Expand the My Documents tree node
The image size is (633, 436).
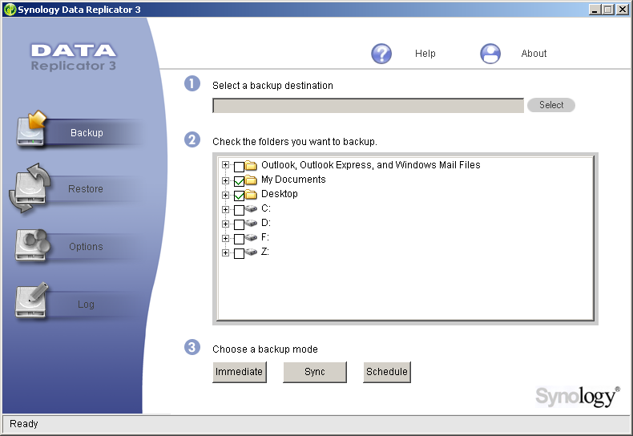tap(225, 180)
